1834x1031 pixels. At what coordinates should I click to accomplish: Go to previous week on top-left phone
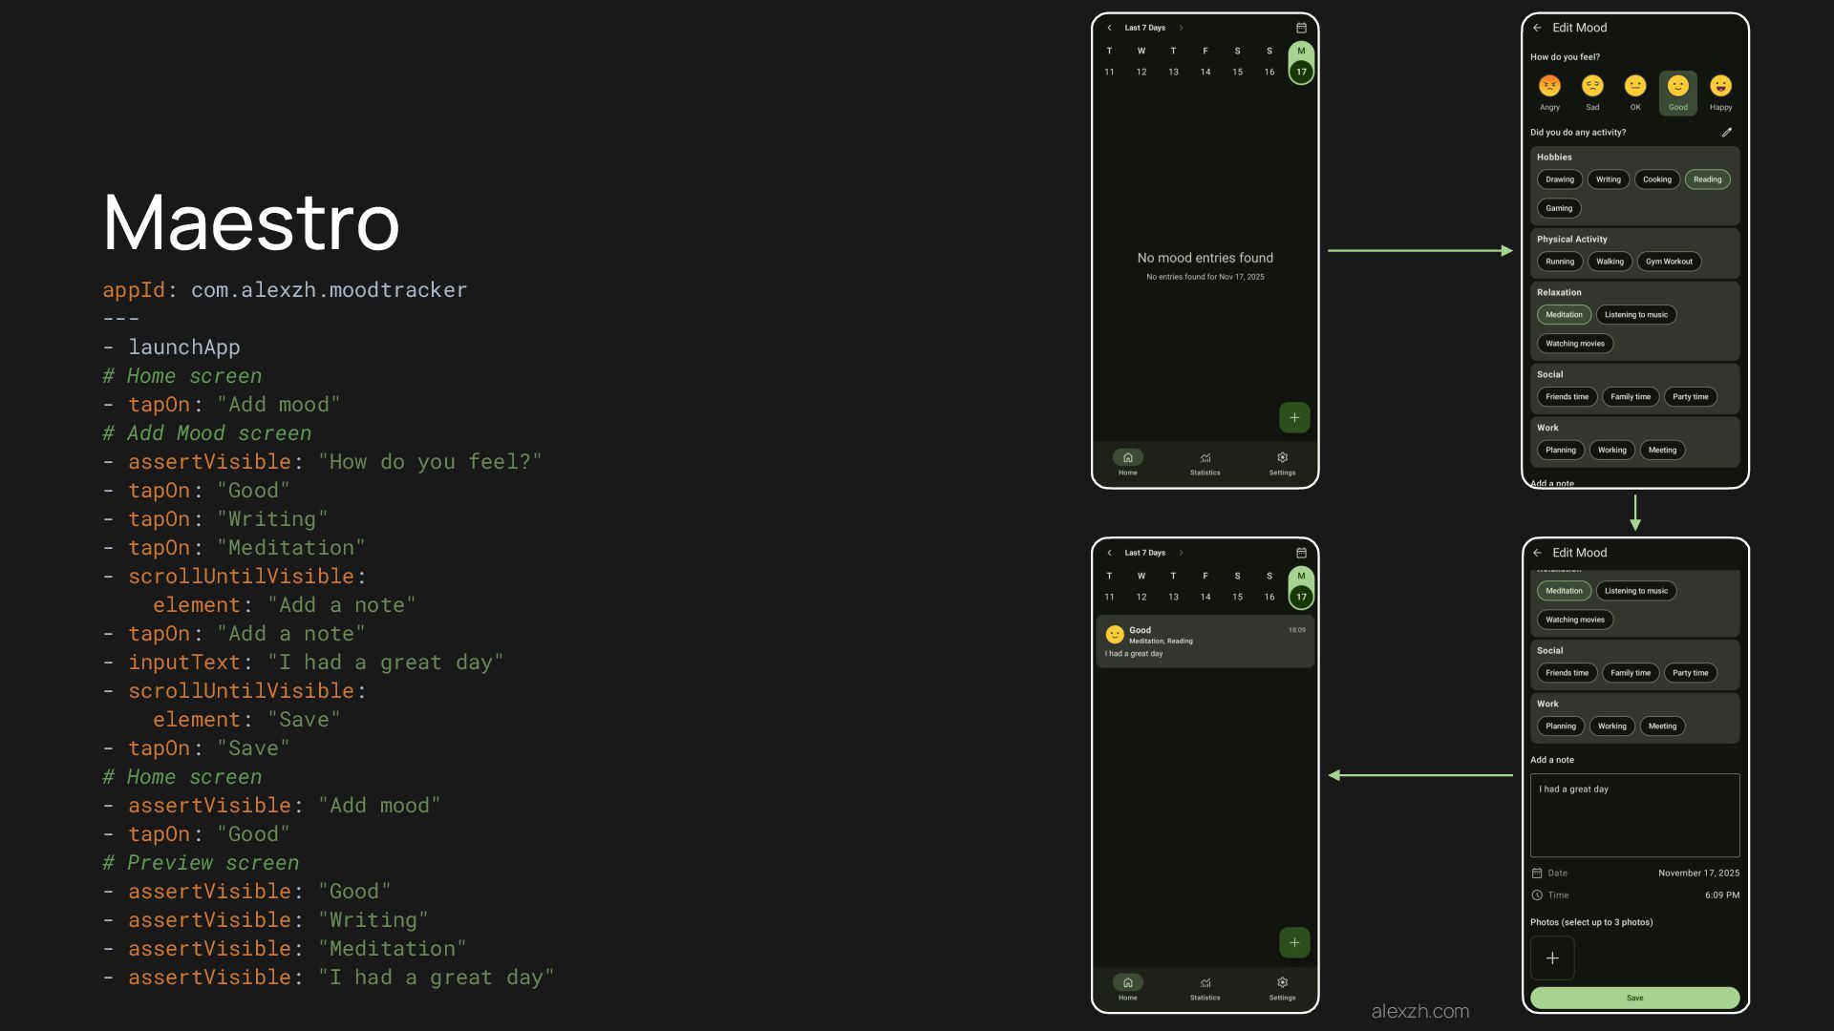tap(1109, 28)
